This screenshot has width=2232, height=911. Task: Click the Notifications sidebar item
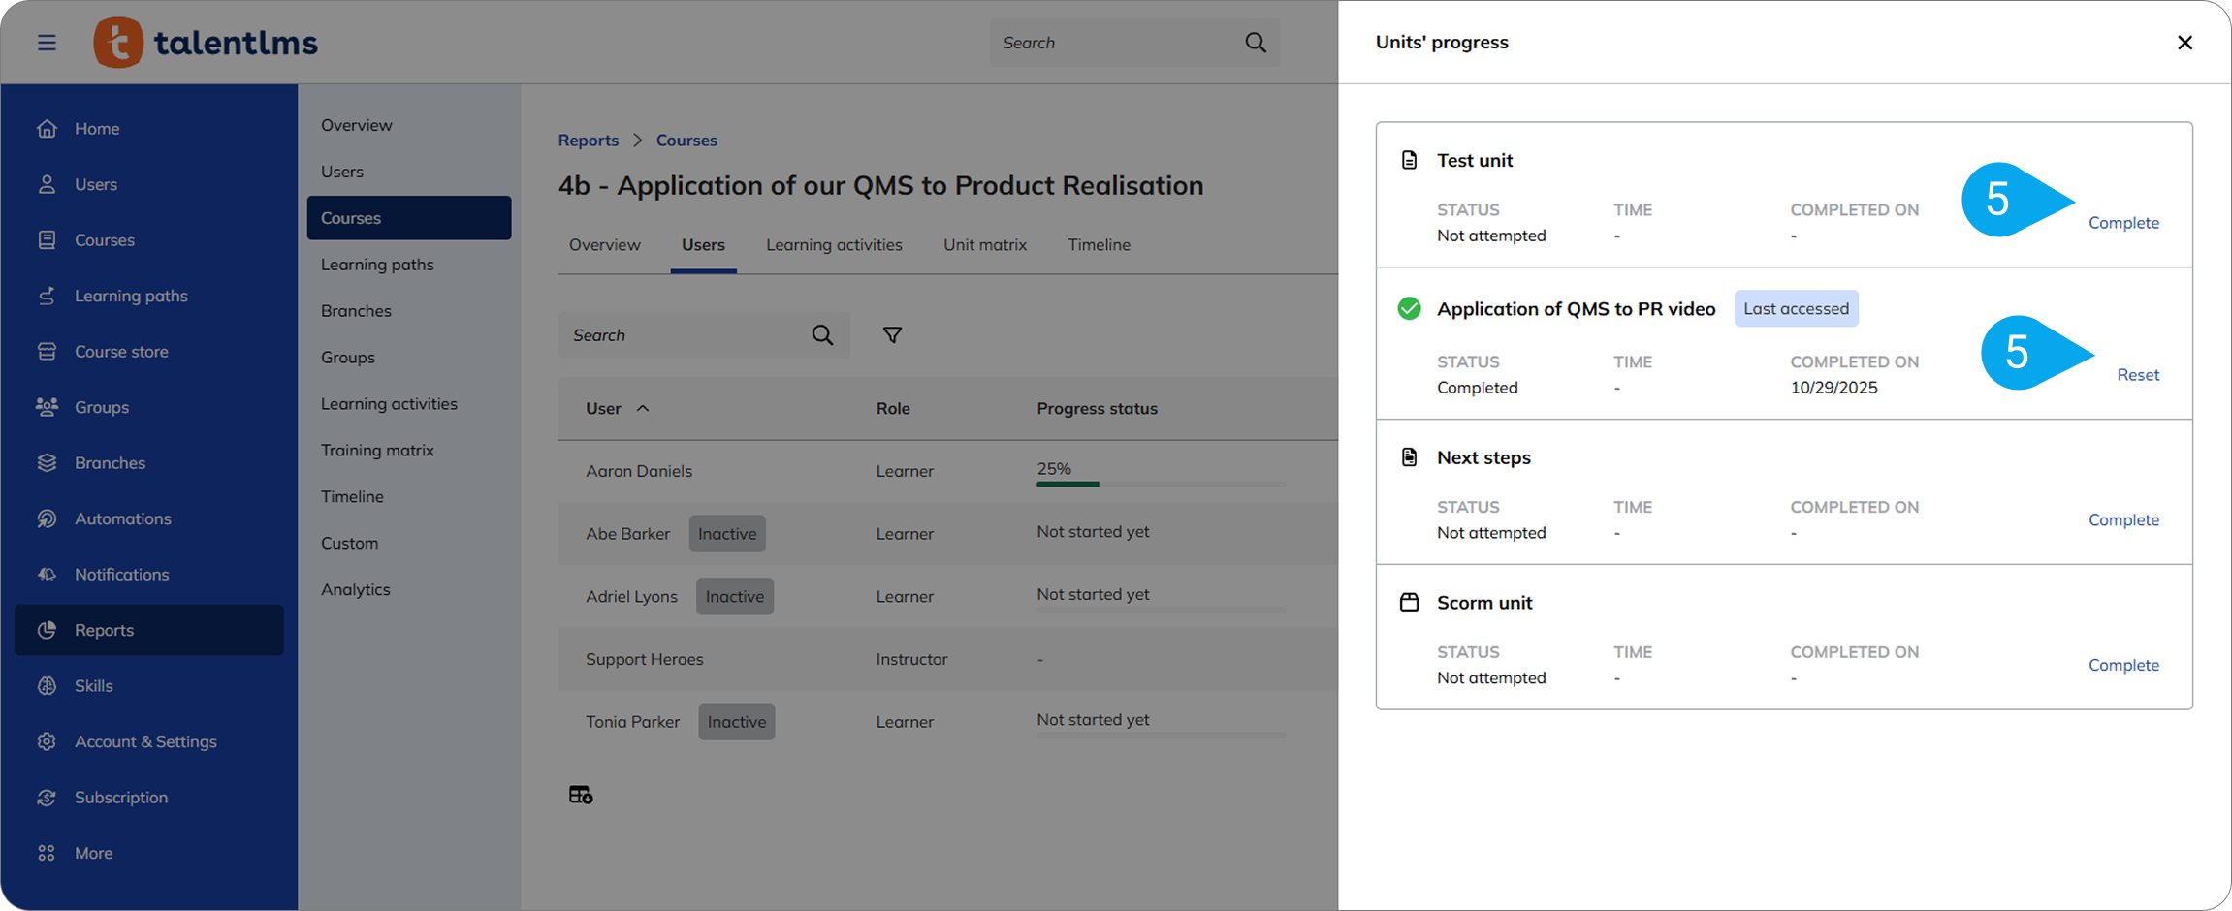121,574
